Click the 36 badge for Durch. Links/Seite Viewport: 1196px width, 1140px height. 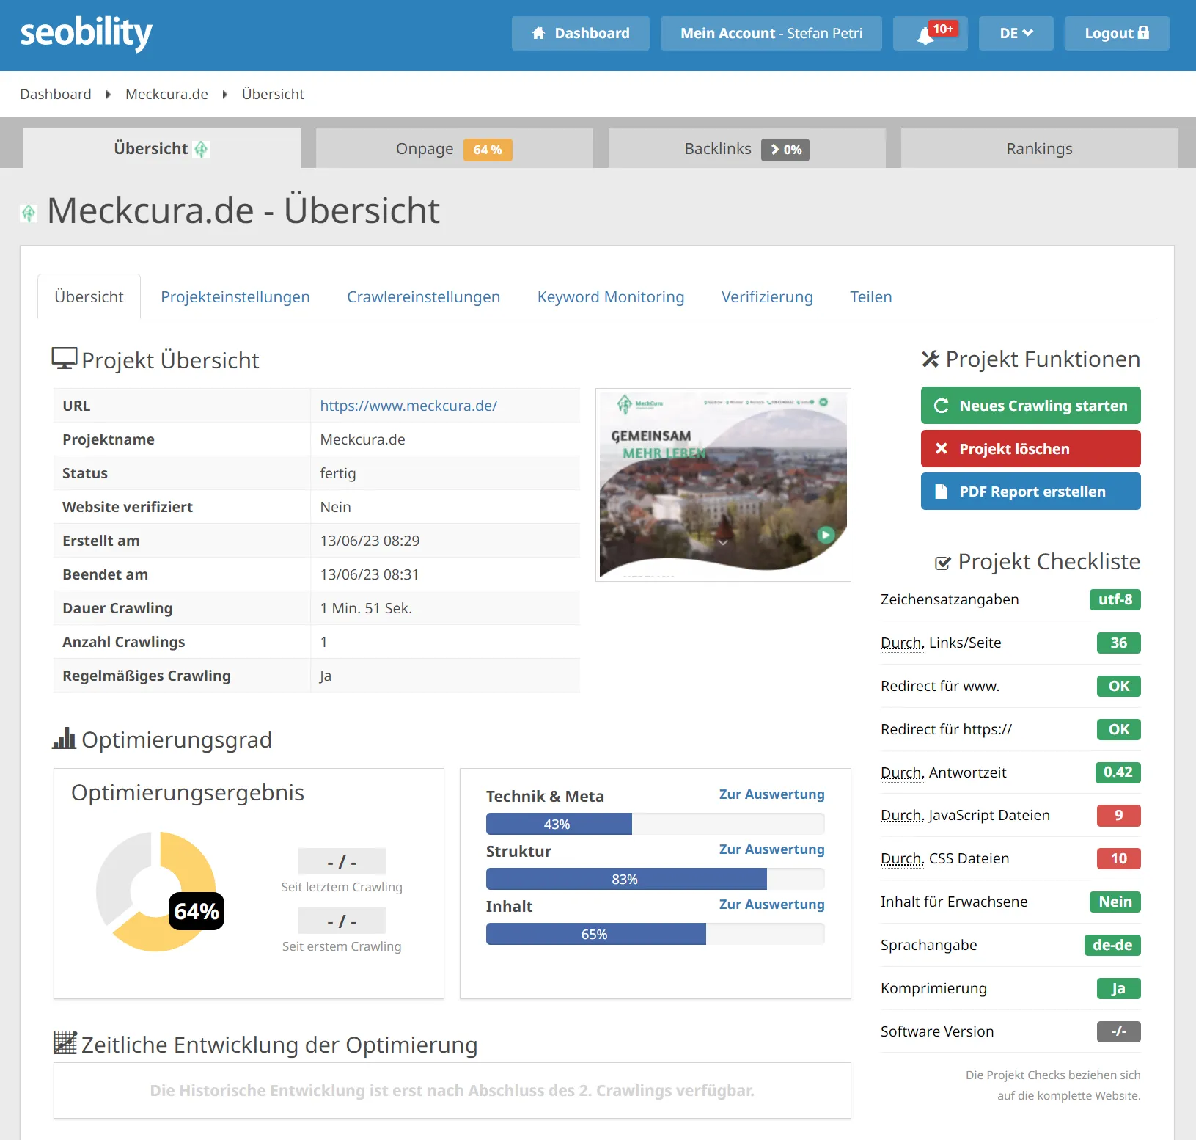pyautogui.click(x=1119, y=643)
